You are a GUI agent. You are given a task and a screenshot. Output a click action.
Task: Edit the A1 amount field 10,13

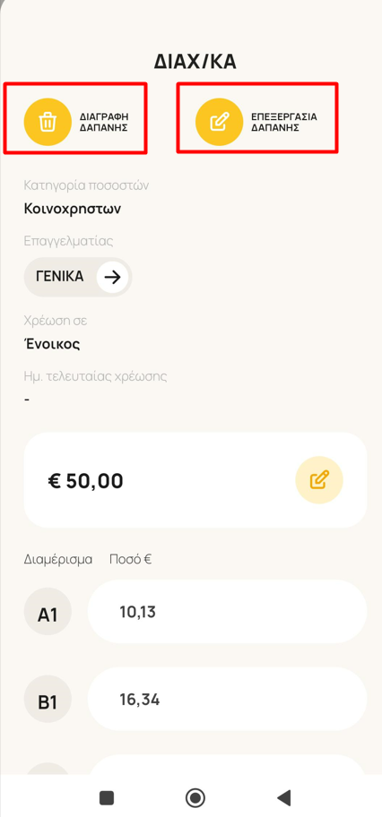227,612
